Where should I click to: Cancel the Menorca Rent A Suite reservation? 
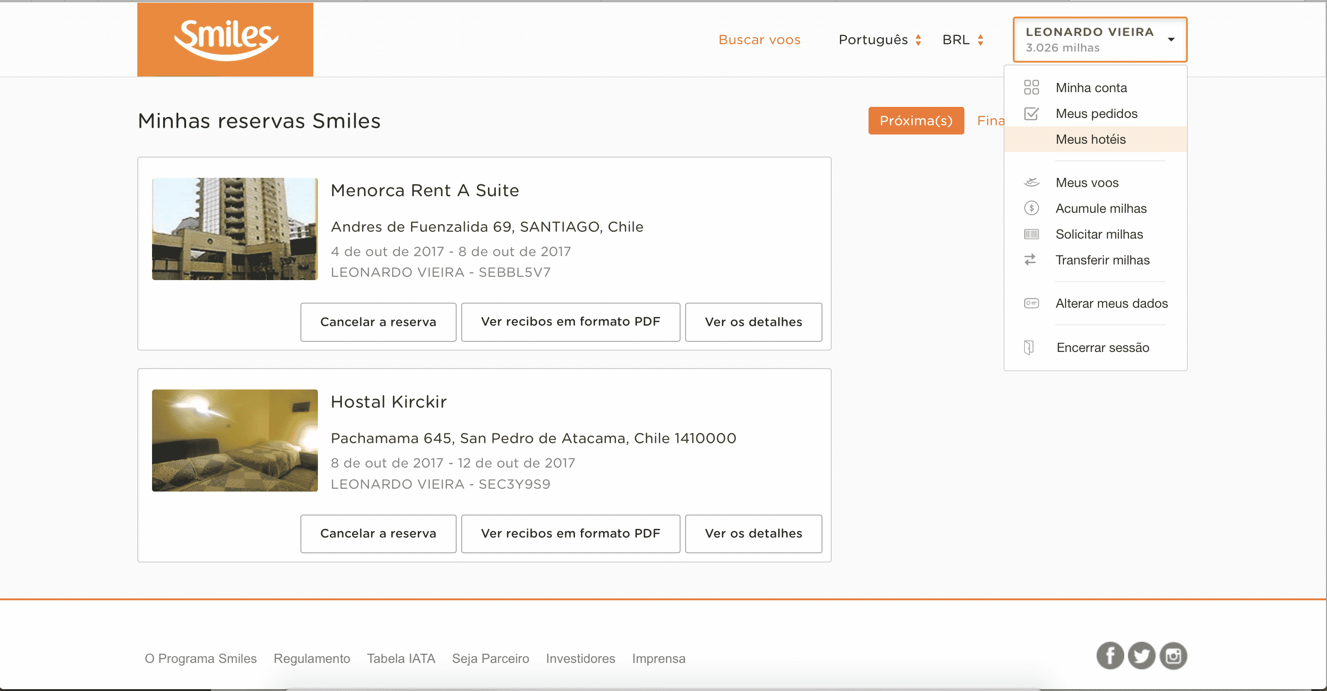[x=378, y=322]
